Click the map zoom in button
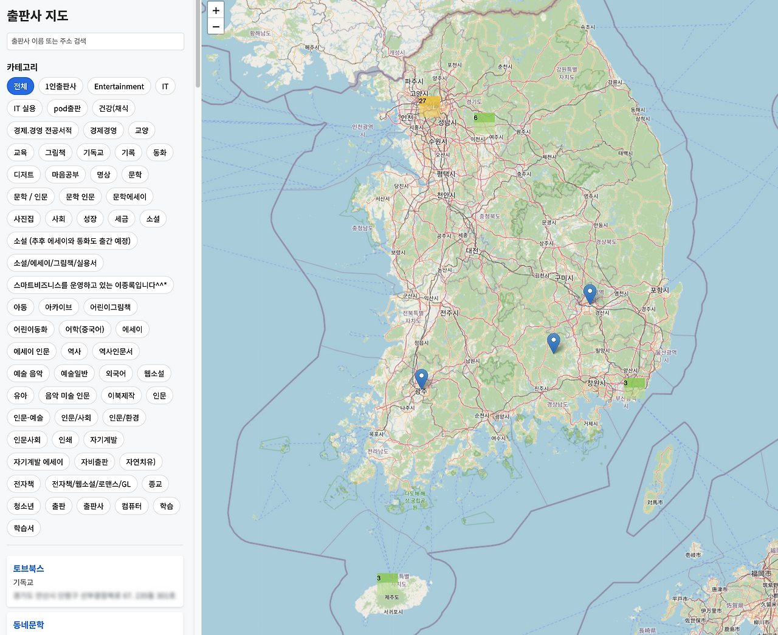The width and height of the screenshot is (778, 635). pyautogui.click(x=216, y=10)
